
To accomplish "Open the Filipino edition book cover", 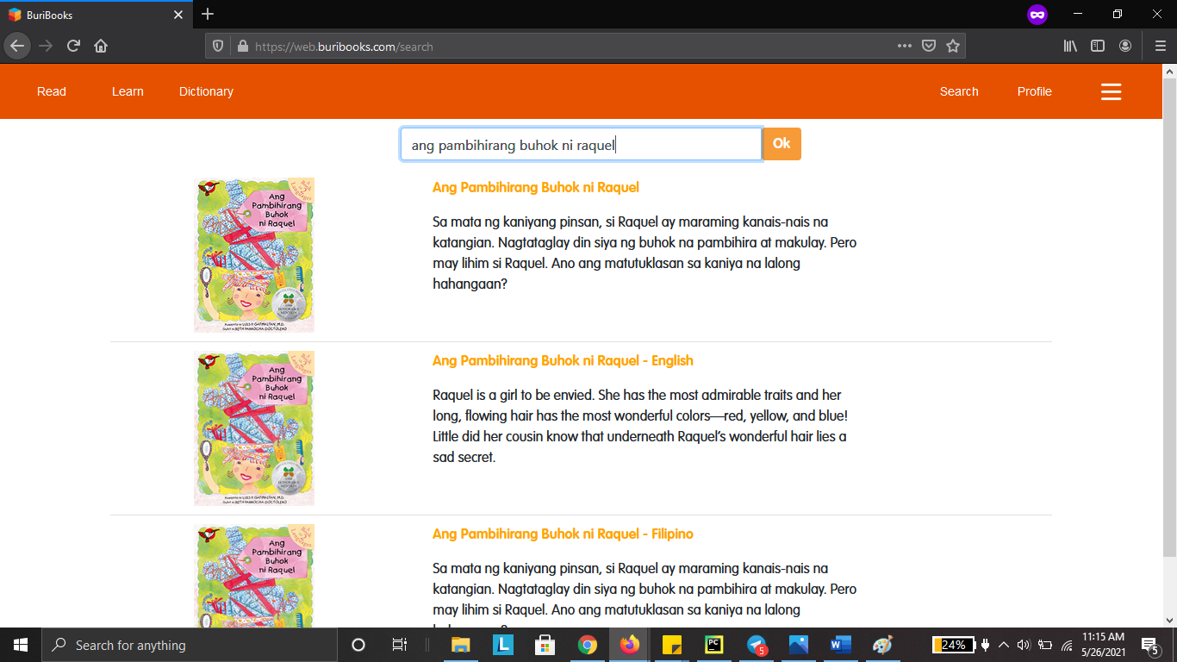I will (254, 576).
